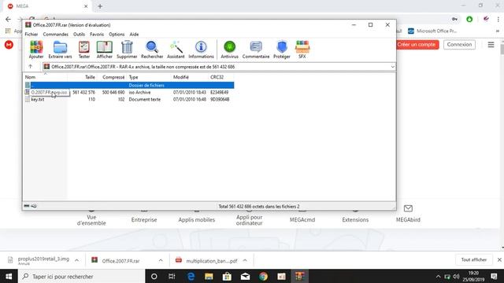Click Créer un compte on MEGA page
This screenshot has height=283, width=504.
coord(417,45)
